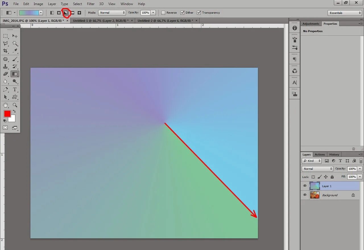
Task: Open layer Opacity slider arrow
Action: click(x=360, y=169)
